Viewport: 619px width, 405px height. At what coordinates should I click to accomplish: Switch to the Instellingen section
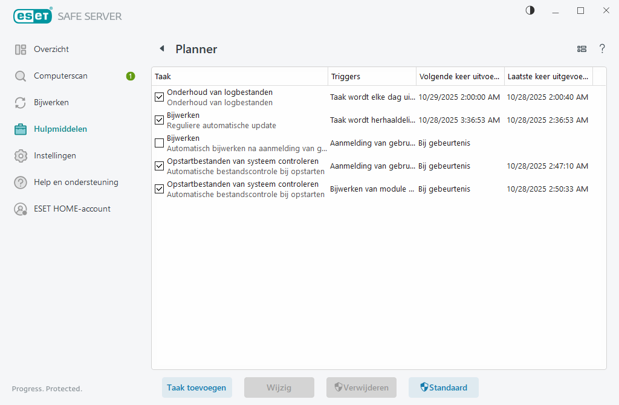(x=53, y=155)
